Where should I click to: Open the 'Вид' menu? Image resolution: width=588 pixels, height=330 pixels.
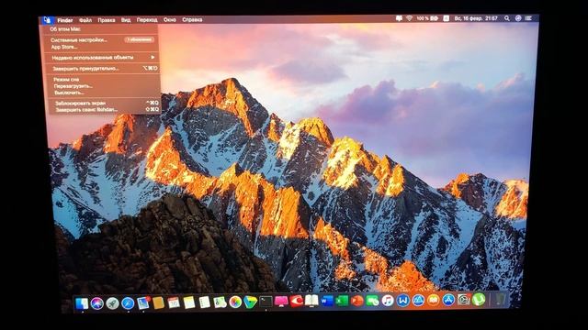point(126,20)
